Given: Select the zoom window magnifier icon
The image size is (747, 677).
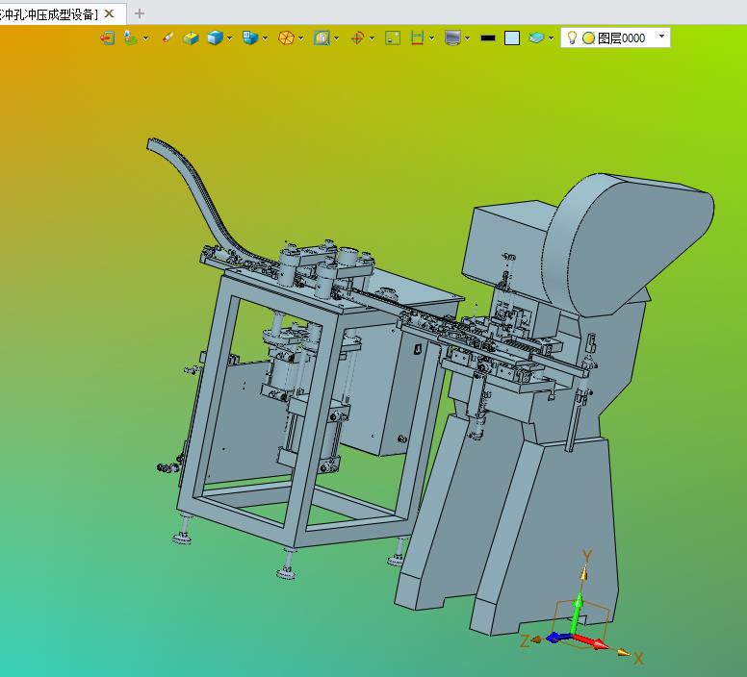Looking at the screenshot, I should point(322,38).
